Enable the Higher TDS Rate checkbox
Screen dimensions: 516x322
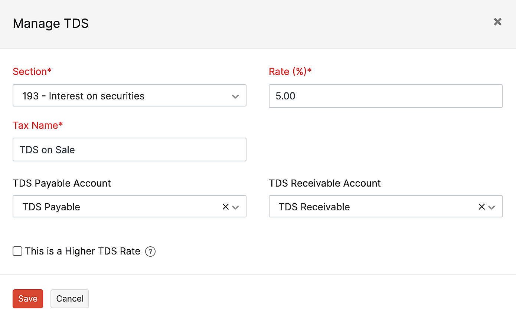click(x=17, y=251)
